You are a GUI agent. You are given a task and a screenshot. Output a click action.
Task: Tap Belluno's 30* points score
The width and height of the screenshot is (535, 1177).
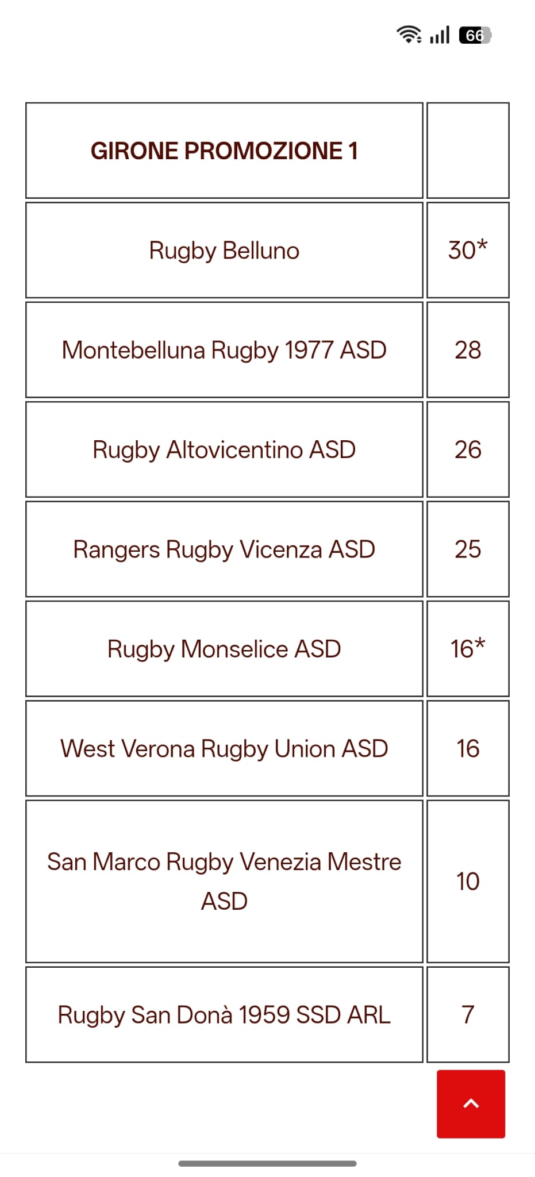click(468, 251)
